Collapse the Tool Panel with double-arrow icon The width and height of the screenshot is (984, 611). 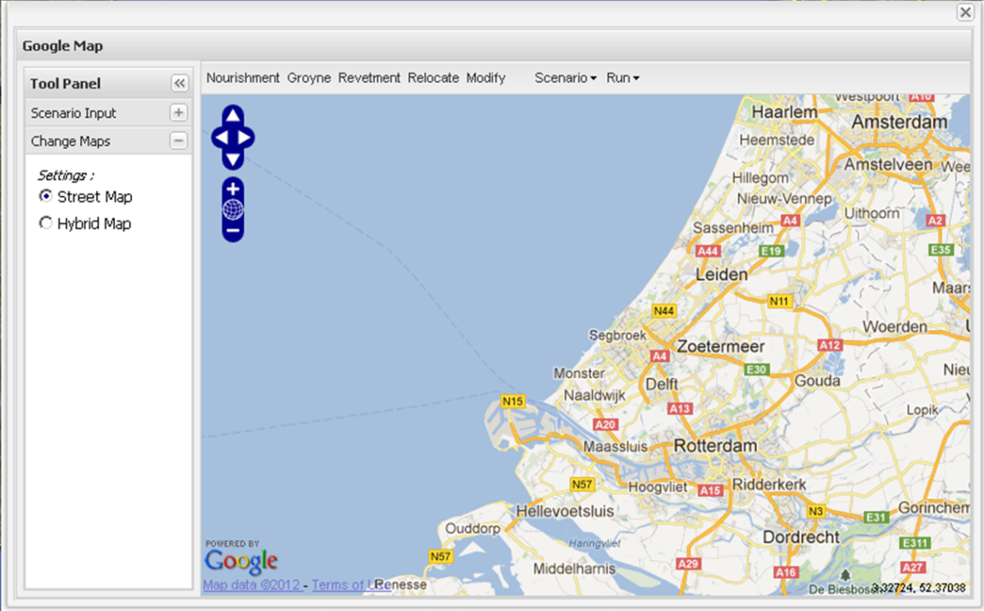tap(180, 84)
